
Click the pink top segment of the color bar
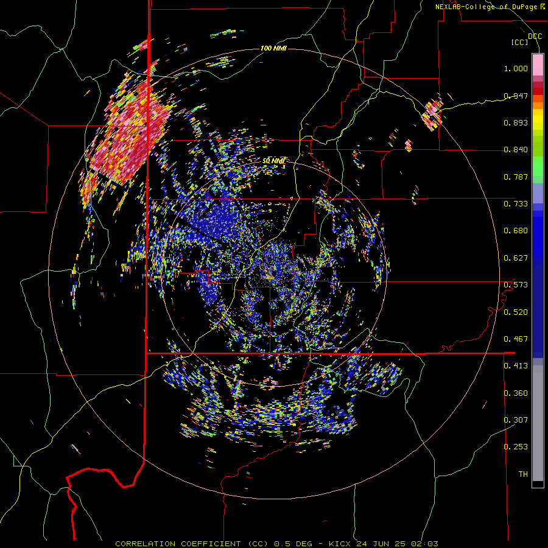click(538, 65)
